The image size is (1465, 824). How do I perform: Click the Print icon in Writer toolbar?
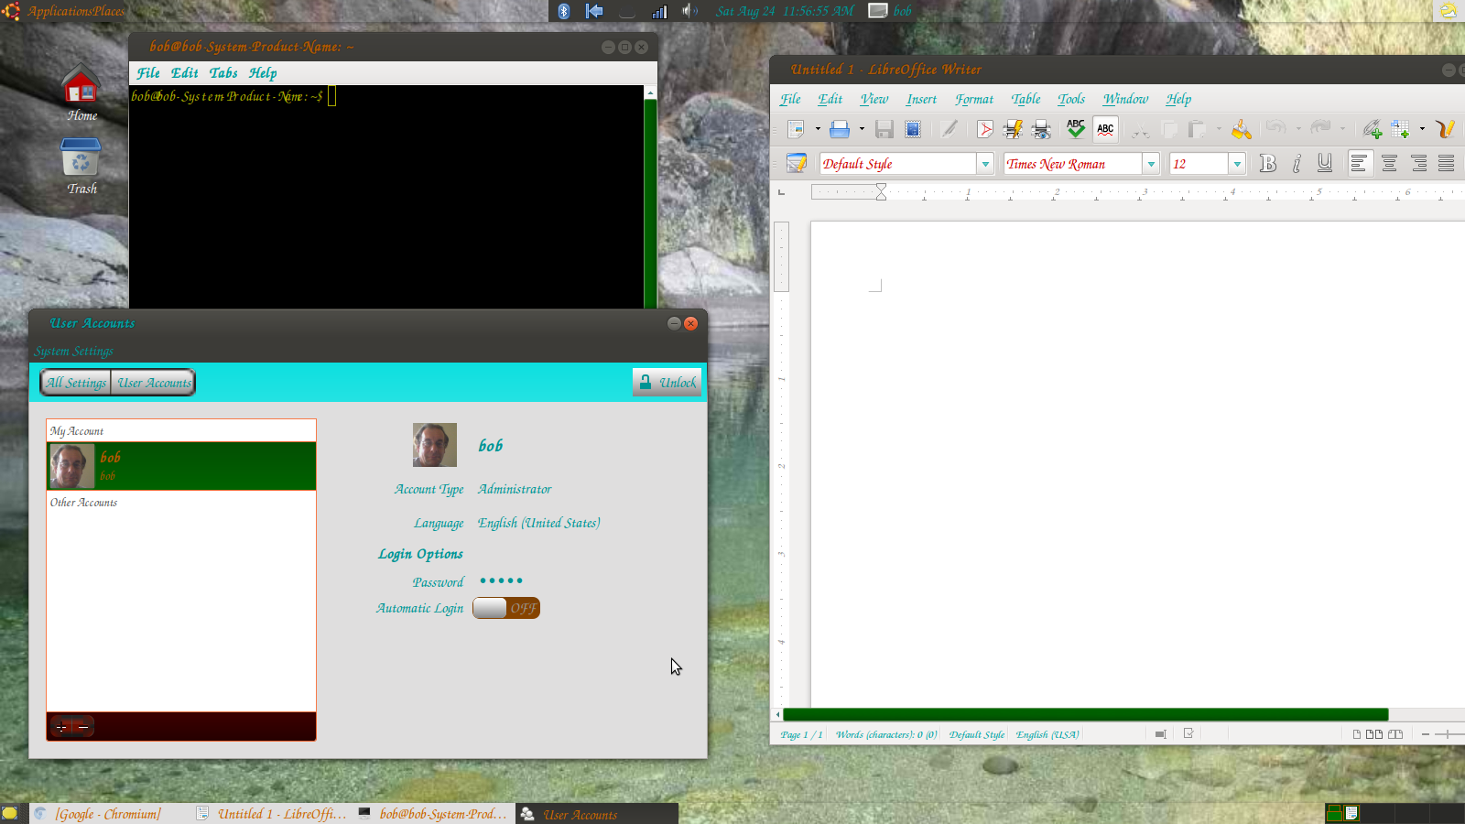pyautogui.click(x=840, y=129)
